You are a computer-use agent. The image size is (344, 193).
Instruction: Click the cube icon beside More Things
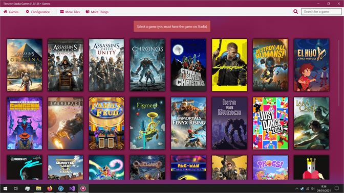(x=88, y=12)
